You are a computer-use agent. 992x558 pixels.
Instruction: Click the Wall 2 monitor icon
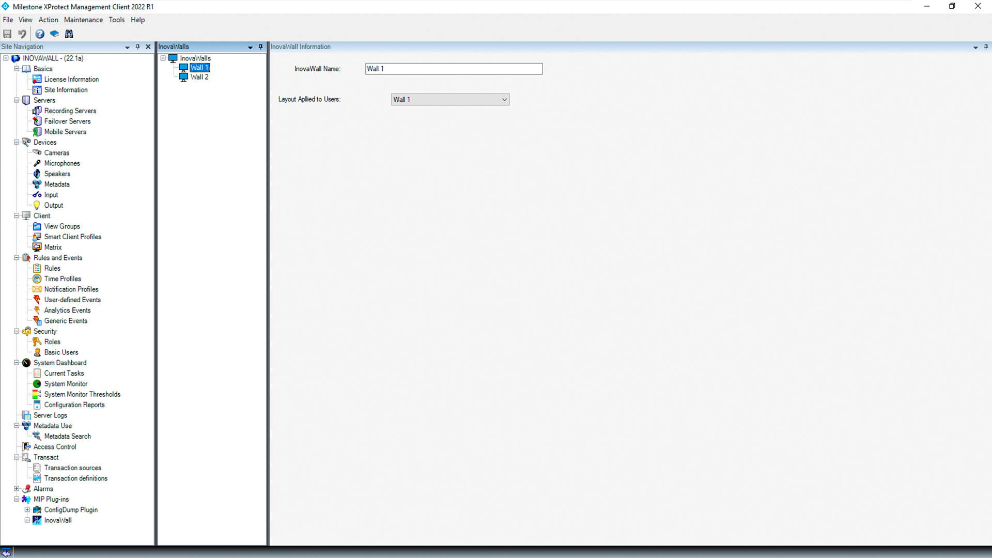pos(183,77)
